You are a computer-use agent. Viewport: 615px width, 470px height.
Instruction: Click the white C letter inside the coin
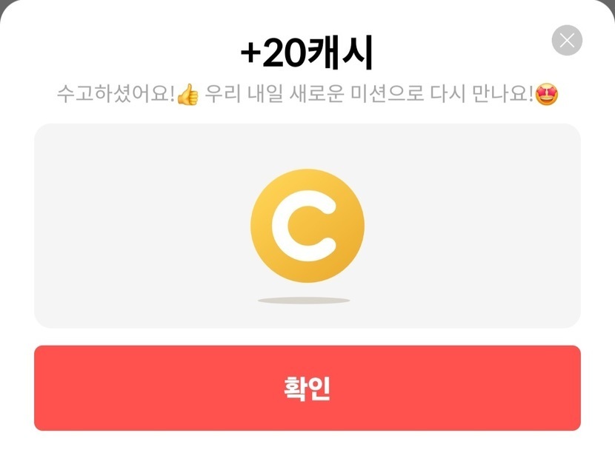pyautogui.click(x=304, y=226)
